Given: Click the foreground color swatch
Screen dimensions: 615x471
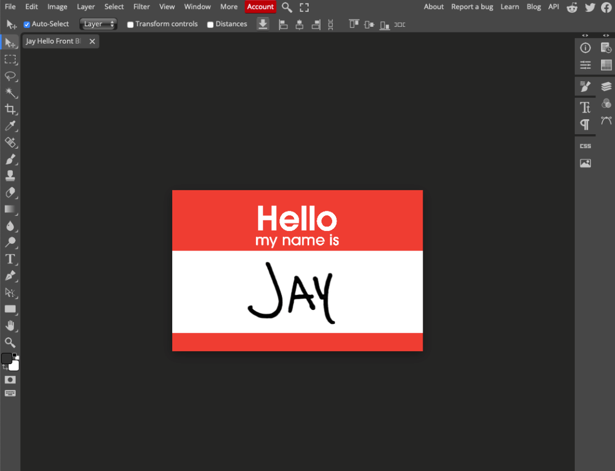Looking at the screenshot, I should pyautogui.click(x=7, y=359).
